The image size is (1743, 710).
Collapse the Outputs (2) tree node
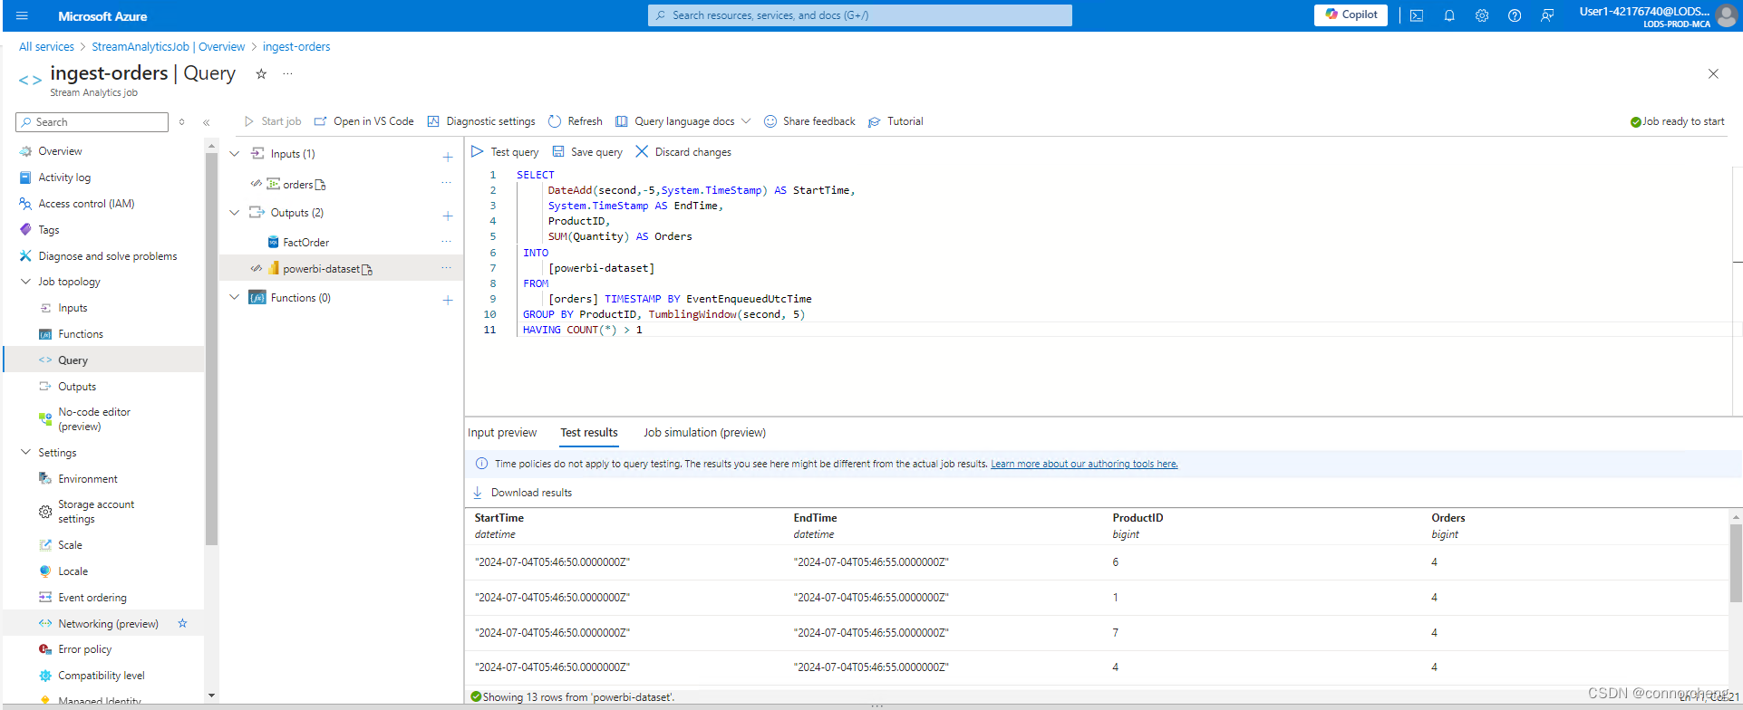pos(235,213)
